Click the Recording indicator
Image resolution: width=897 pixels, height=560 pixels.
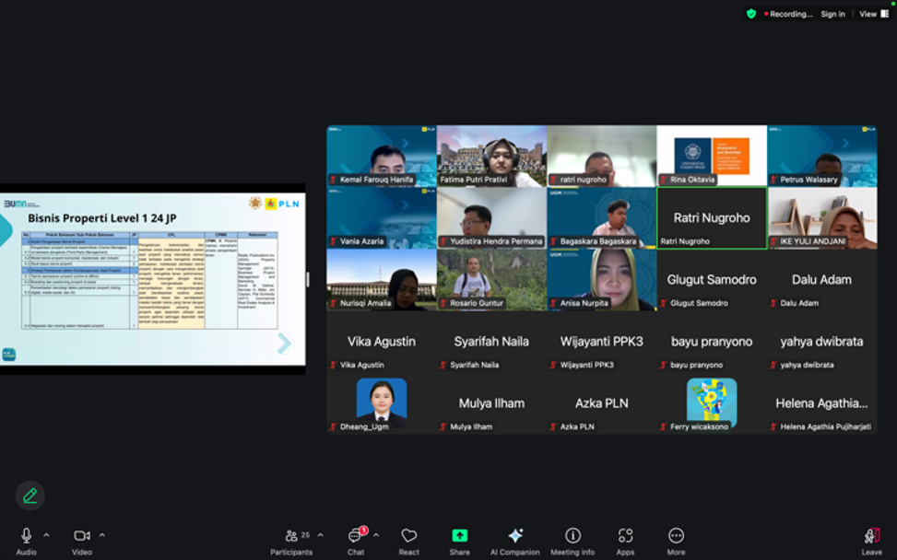[x=788, y=14]
